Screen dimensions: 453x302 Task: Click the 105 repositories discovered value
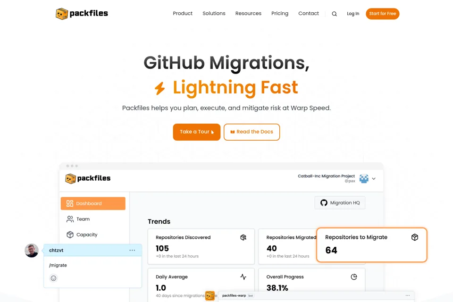click(162, 249)
